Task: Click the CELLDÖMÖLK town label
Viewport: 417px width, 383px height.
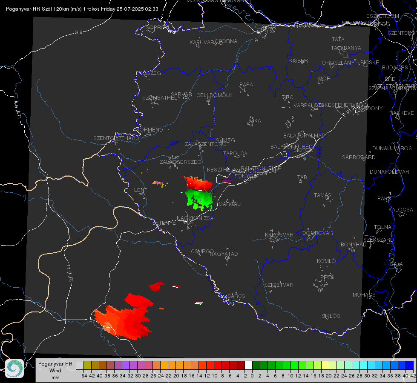Action: coord(214,95)
